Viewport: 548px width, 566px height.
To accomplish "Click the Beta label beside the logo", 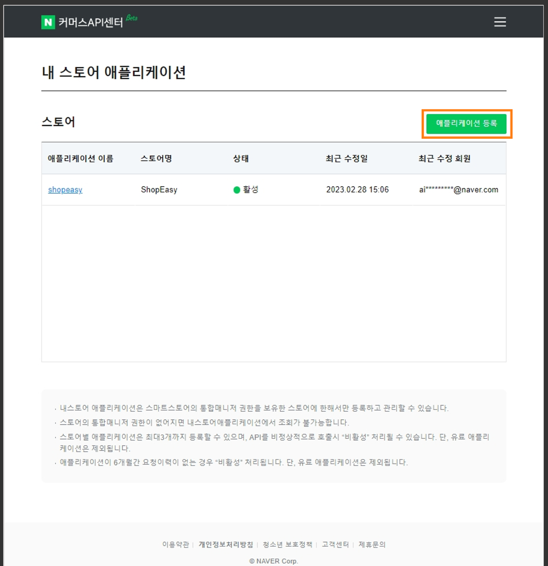I will 132,18.
